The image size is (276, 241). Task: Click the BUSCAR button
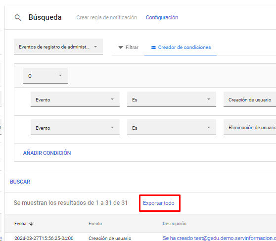tap(20, 182)
